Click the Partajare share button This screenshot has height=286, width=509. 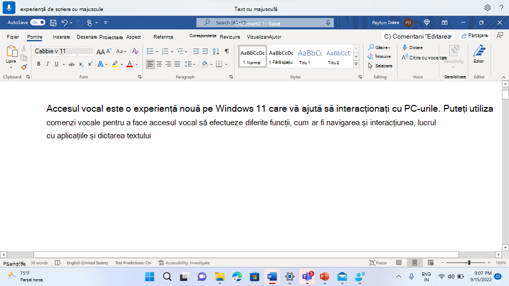pyautogui.click(x=475, y=35)
